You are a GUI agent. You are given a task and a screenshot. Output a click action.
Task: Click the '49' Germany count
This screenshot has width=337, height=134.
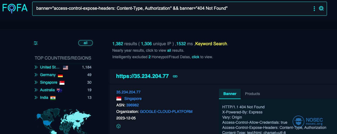coord(89,75)
